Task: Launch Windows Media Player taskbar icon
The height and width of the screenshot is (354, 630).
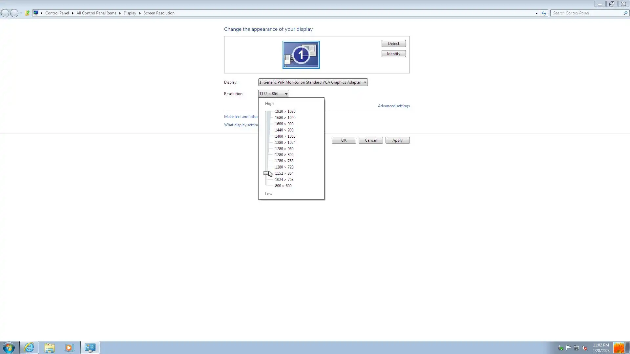Action: [70, 347]
